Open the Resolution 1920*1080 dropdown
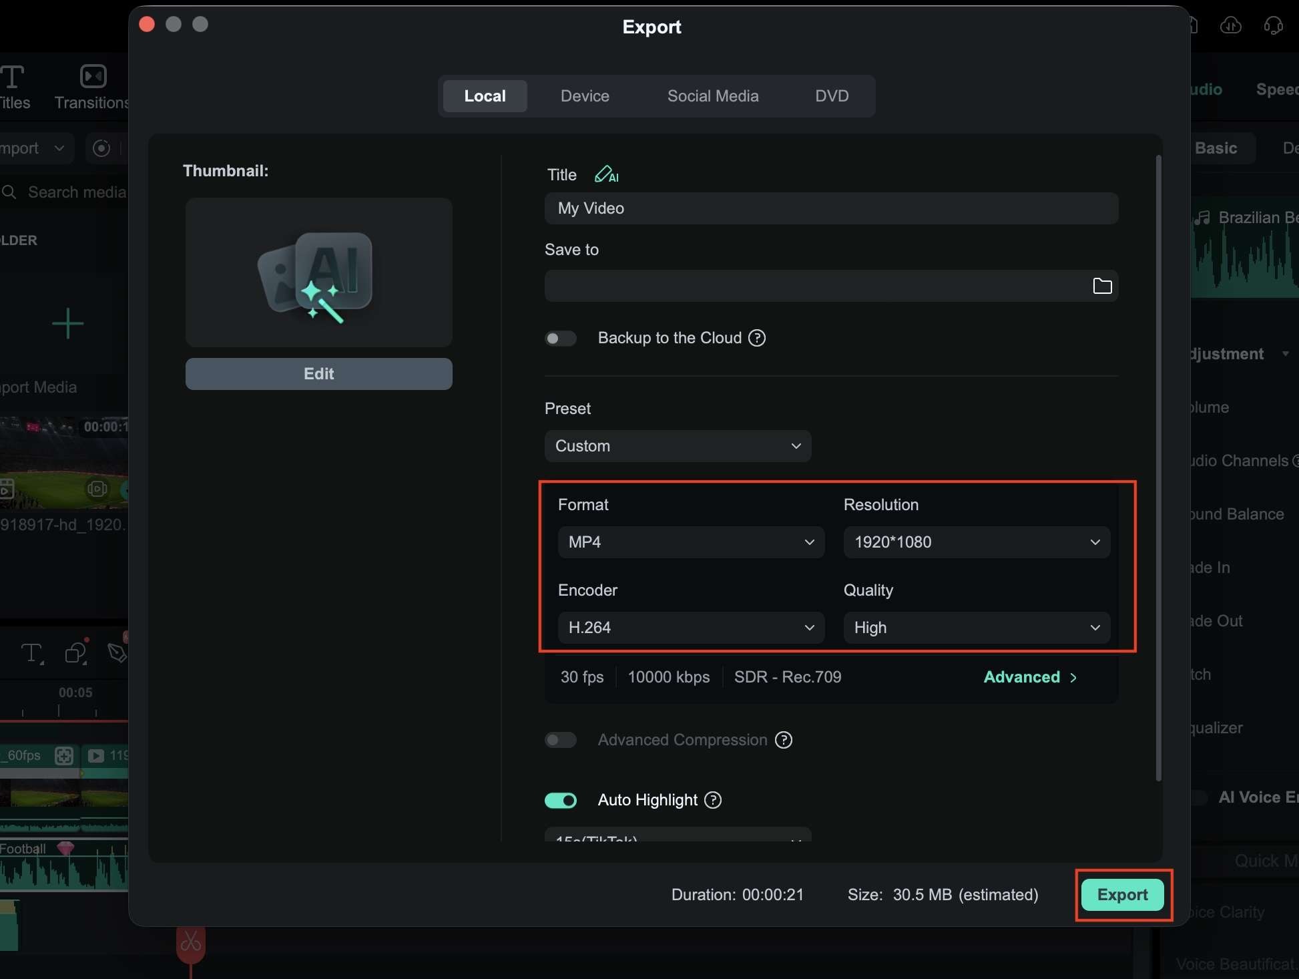 977,542
